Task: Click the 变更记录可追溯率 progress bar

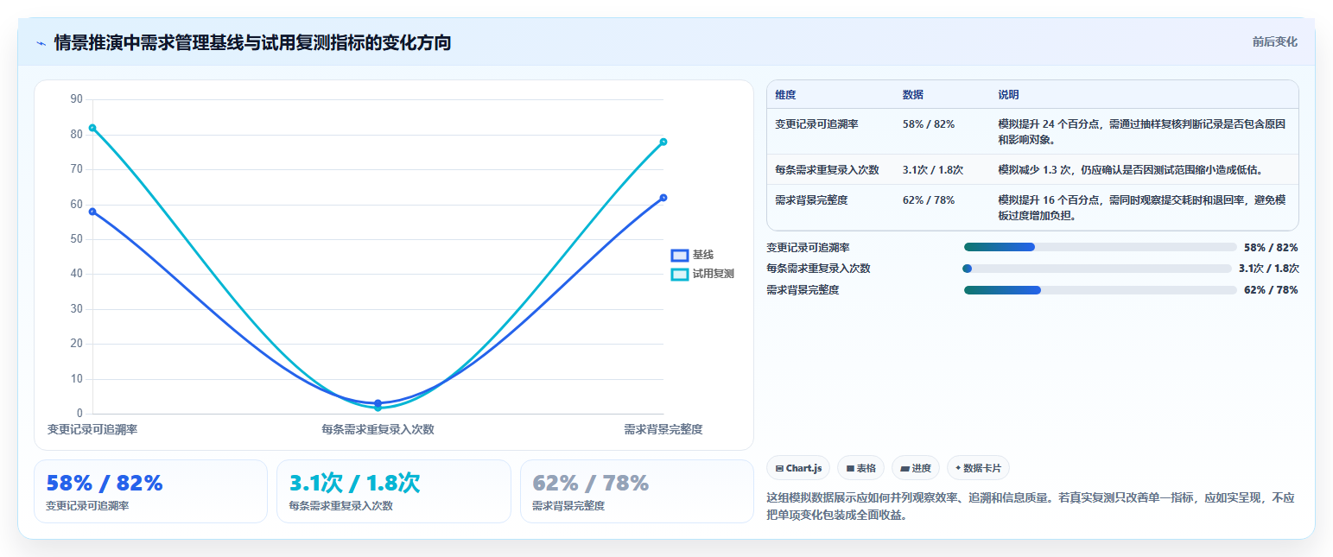Action: tap(1100, 247)
